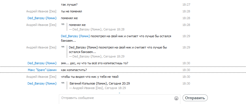The height and width of the screenshot is (104, 246).
Task: Open Макс "Spare" Шанин sender profile
Action: click(x=42, y=70)
